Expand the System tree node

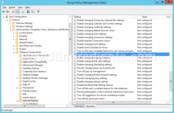click(x=14, y=49)
